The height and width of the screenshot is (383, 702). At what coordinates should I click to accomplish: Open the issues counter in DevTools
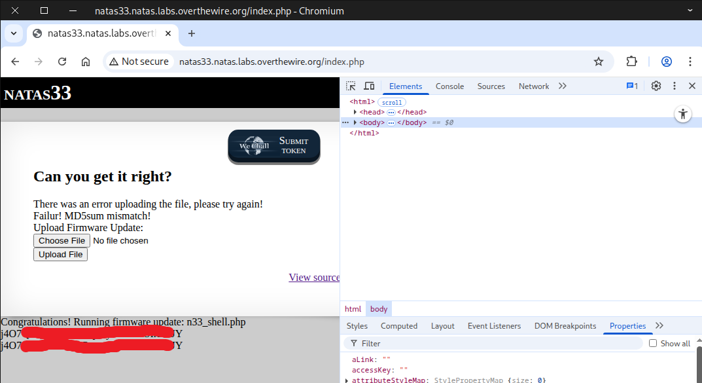(x=632, y=86)
